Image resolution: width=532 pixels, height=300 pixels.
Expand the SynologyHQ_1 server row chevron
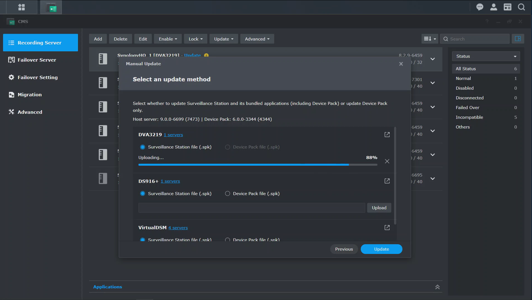tap(433, 59)
